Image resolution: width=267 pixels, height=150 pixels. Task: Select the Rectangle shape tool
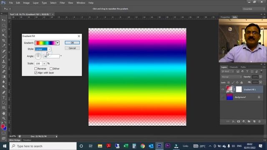4,108
